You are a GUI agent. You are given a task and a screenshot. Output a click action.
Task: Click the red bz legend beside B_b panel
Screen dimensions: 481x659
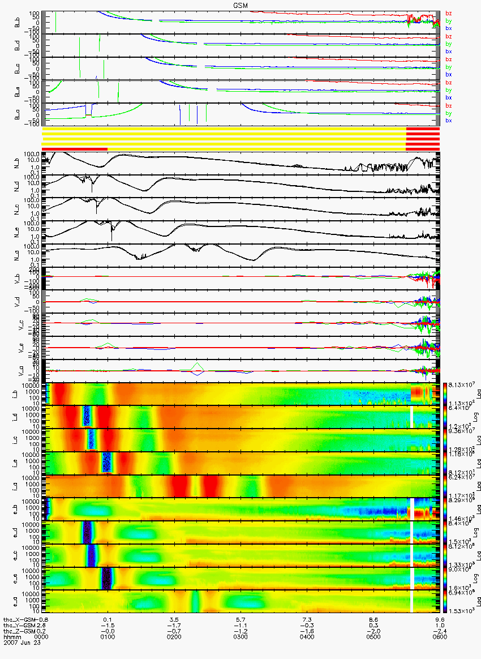click(448, 14)
